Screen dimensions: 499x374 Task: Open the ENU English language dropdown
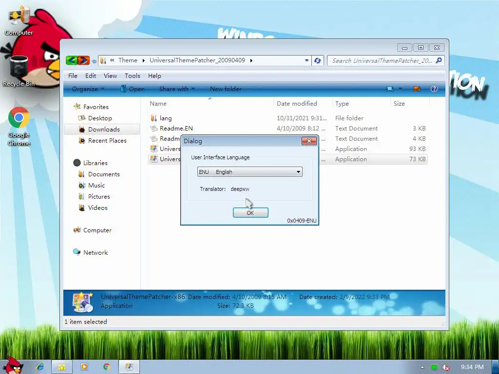[x=250, y=172]
